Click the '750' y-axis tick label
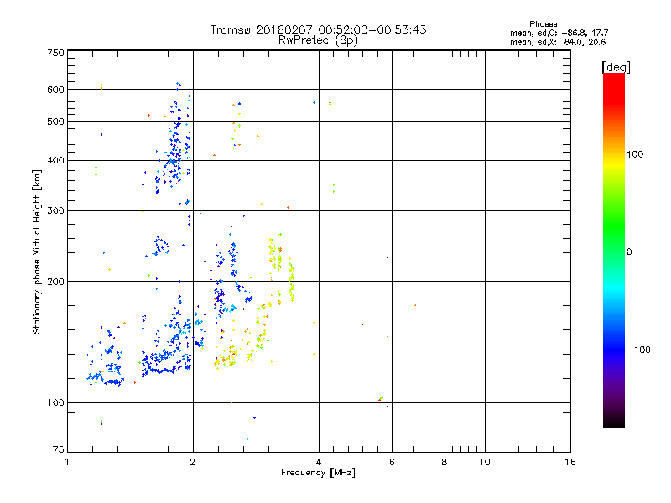The image size is (671, 503). pos(55,53)
